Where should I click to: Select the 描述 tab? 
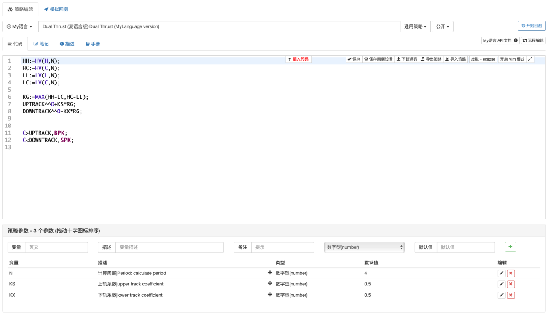tap(67, 44)
